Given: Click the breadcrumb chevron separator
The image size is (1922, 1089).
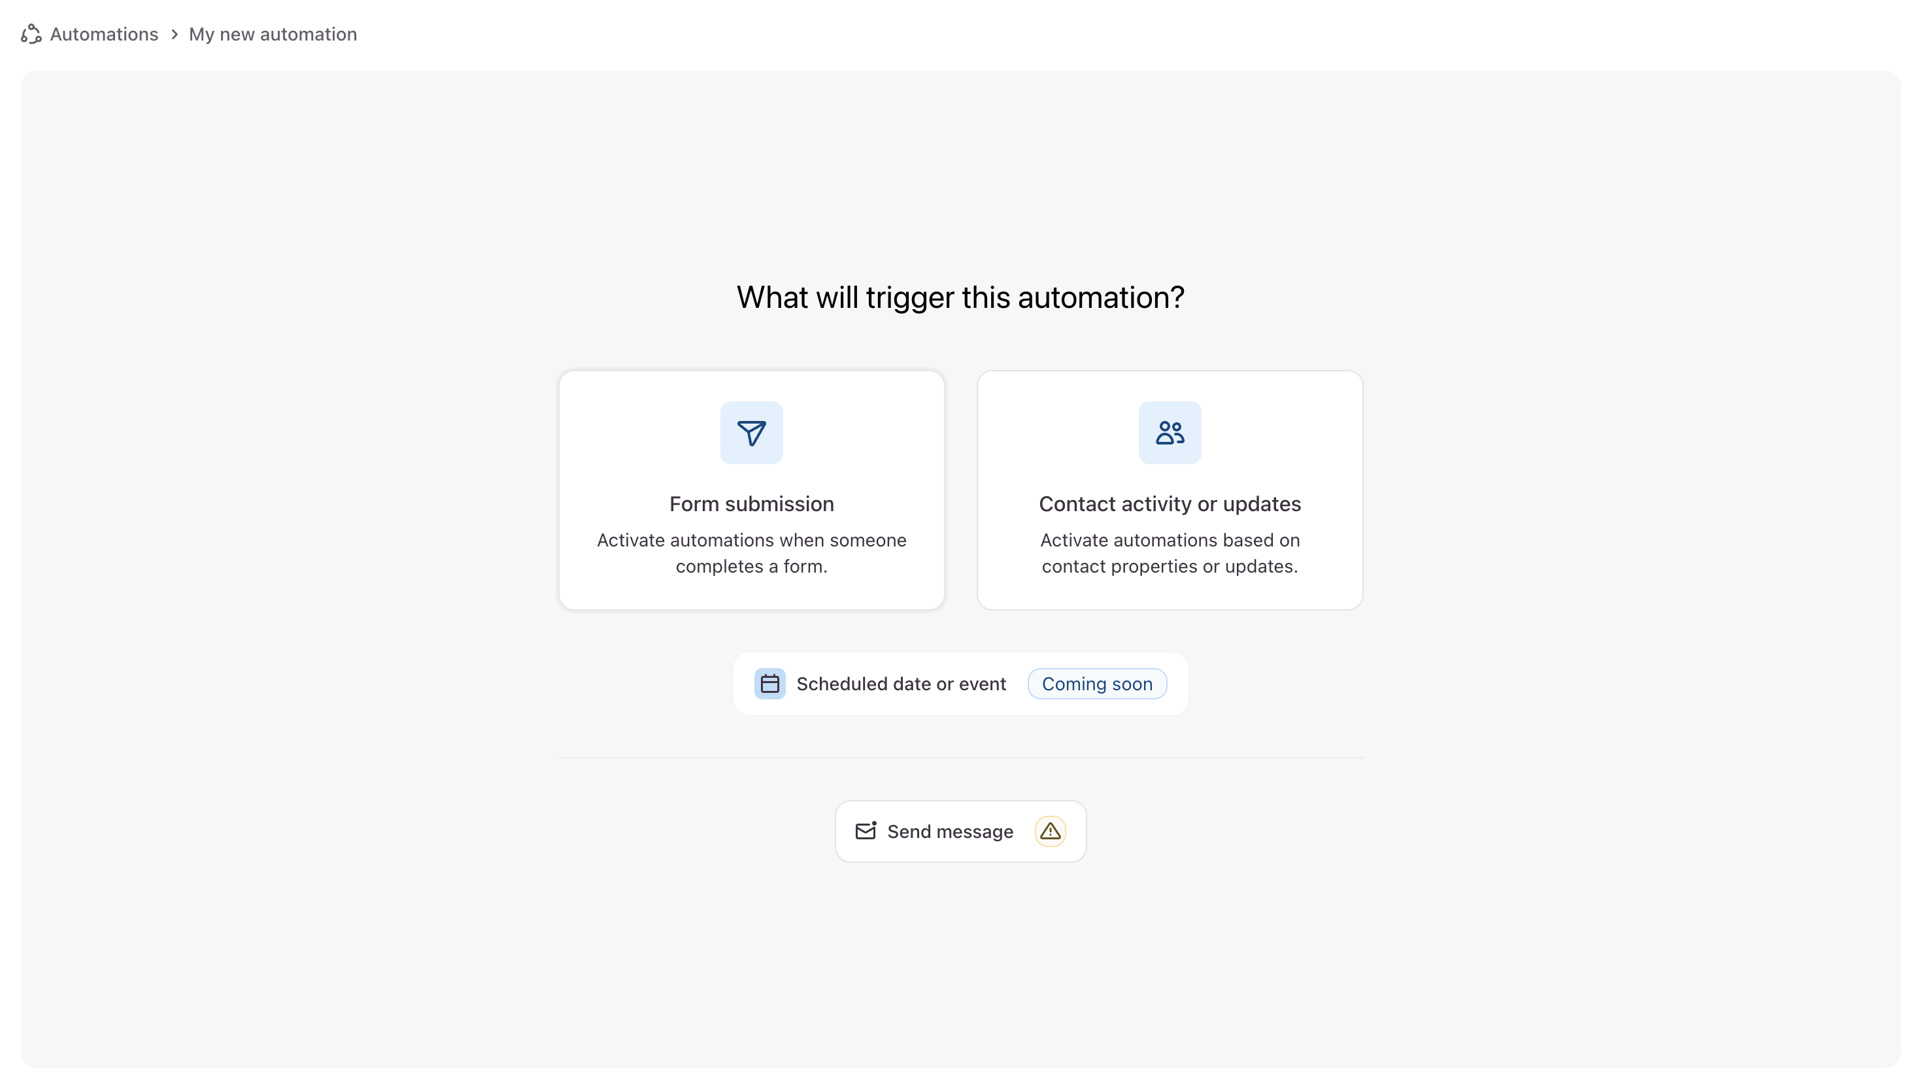Looking at the screenshot, I should click(175, 35).
